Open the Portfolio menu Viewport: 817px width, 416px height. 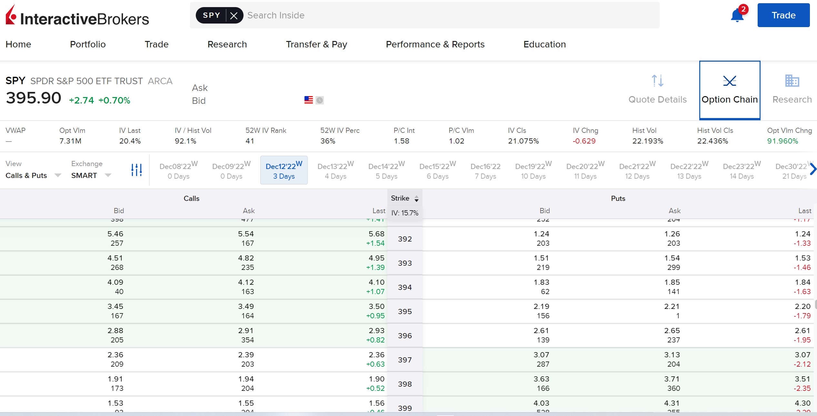click(x=88, y=44)
